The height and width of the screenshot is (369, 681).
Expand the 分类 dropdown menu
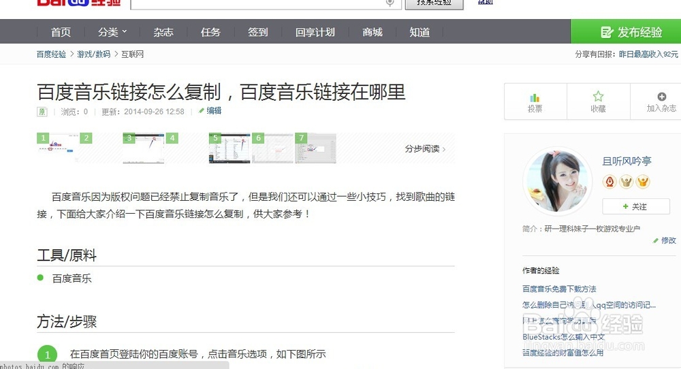coord(112,32)
